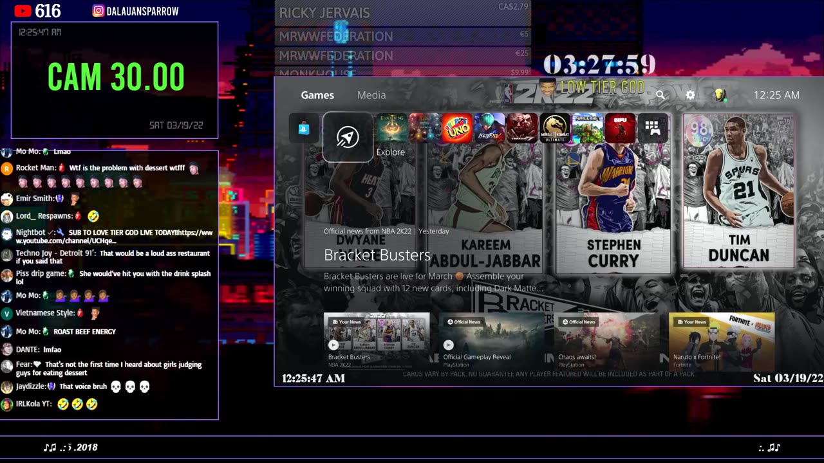Select the Explore compass tile
Viewport: 824px width, 463px height.
click(348, 137)
